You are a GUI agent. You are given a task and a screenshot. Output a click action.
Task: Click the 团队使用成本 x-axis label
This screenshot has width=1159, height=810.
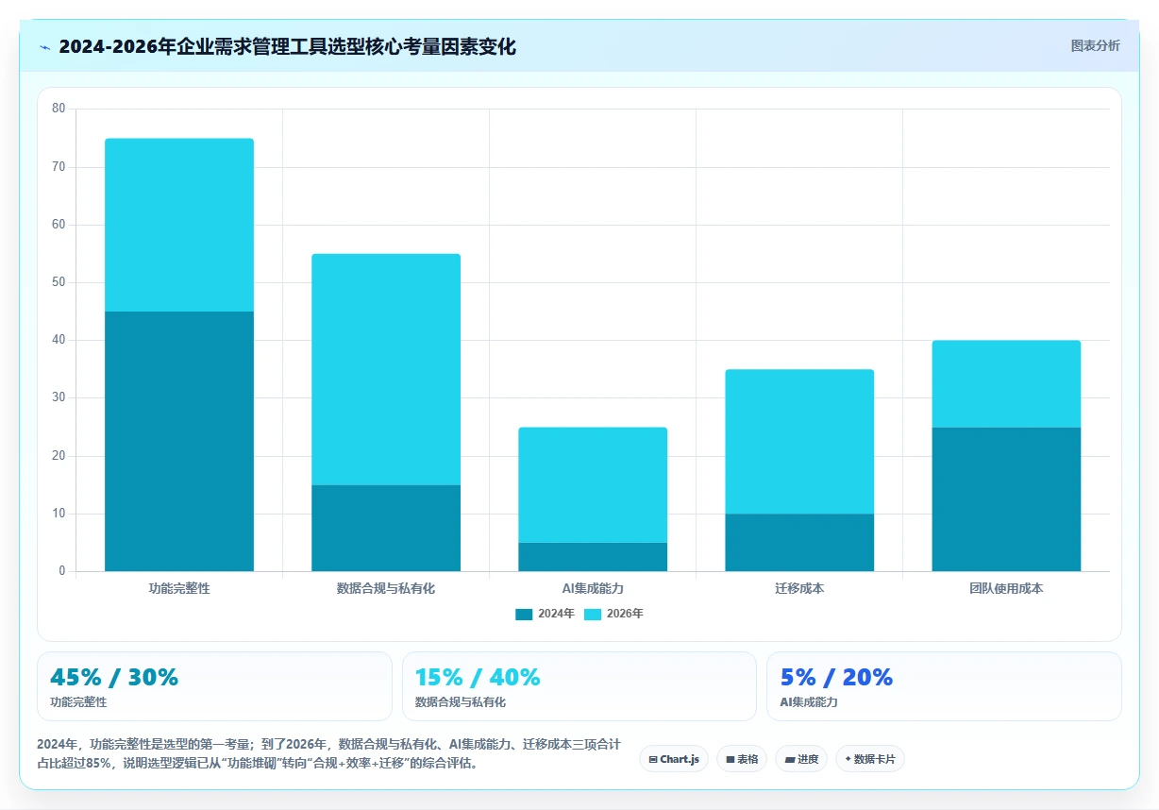[1006, 588]
